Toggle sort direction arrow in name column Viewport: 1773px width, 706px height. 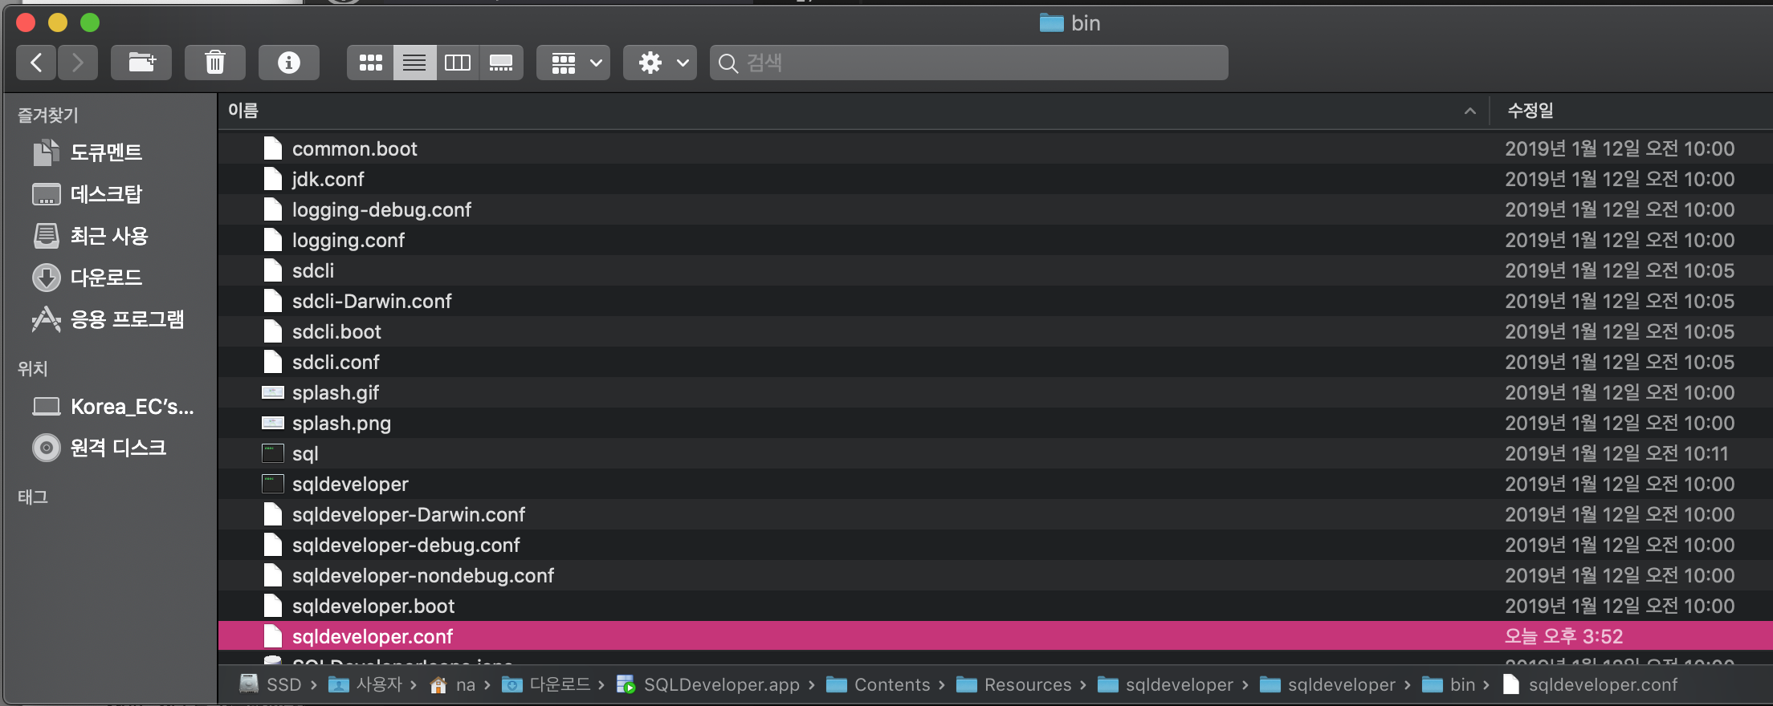1469,111
